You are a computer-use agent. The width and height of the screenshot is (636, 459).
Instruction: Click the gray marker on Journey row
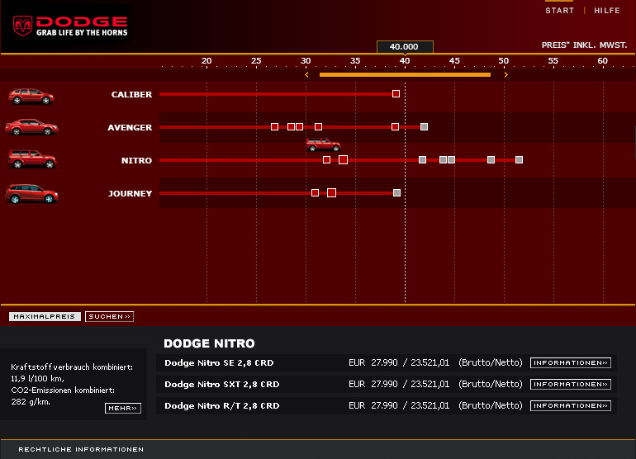coord(396,192)
